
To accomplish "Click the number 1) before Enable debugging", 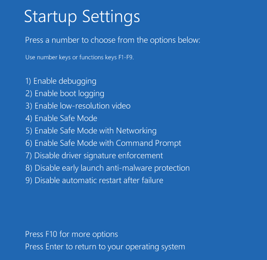I will click(x=28, y=81).
